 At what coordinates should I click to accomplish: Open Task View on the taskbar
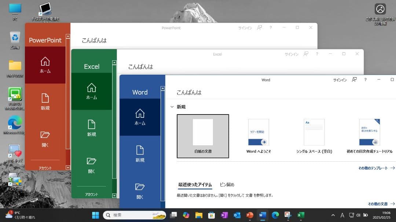point(173,215)
